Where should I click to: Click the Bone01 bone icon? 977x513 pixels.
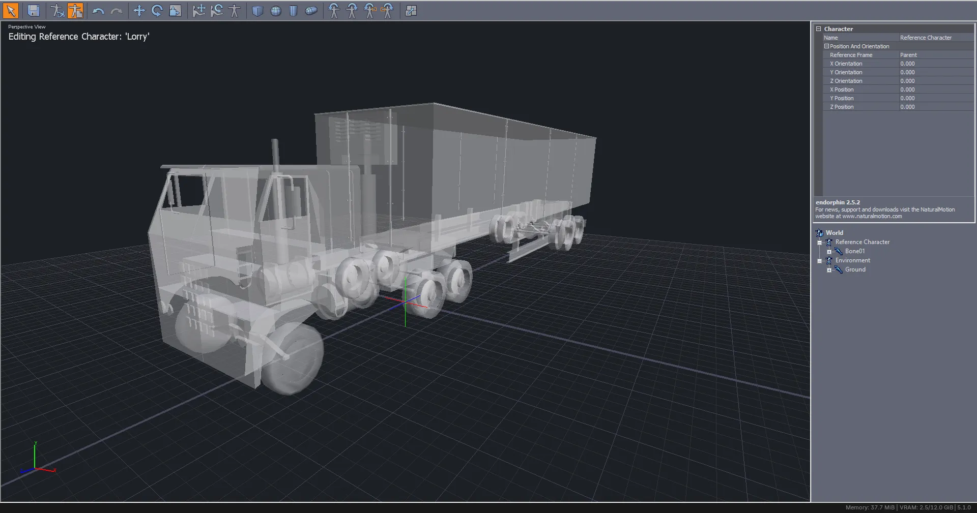point(839,251)
